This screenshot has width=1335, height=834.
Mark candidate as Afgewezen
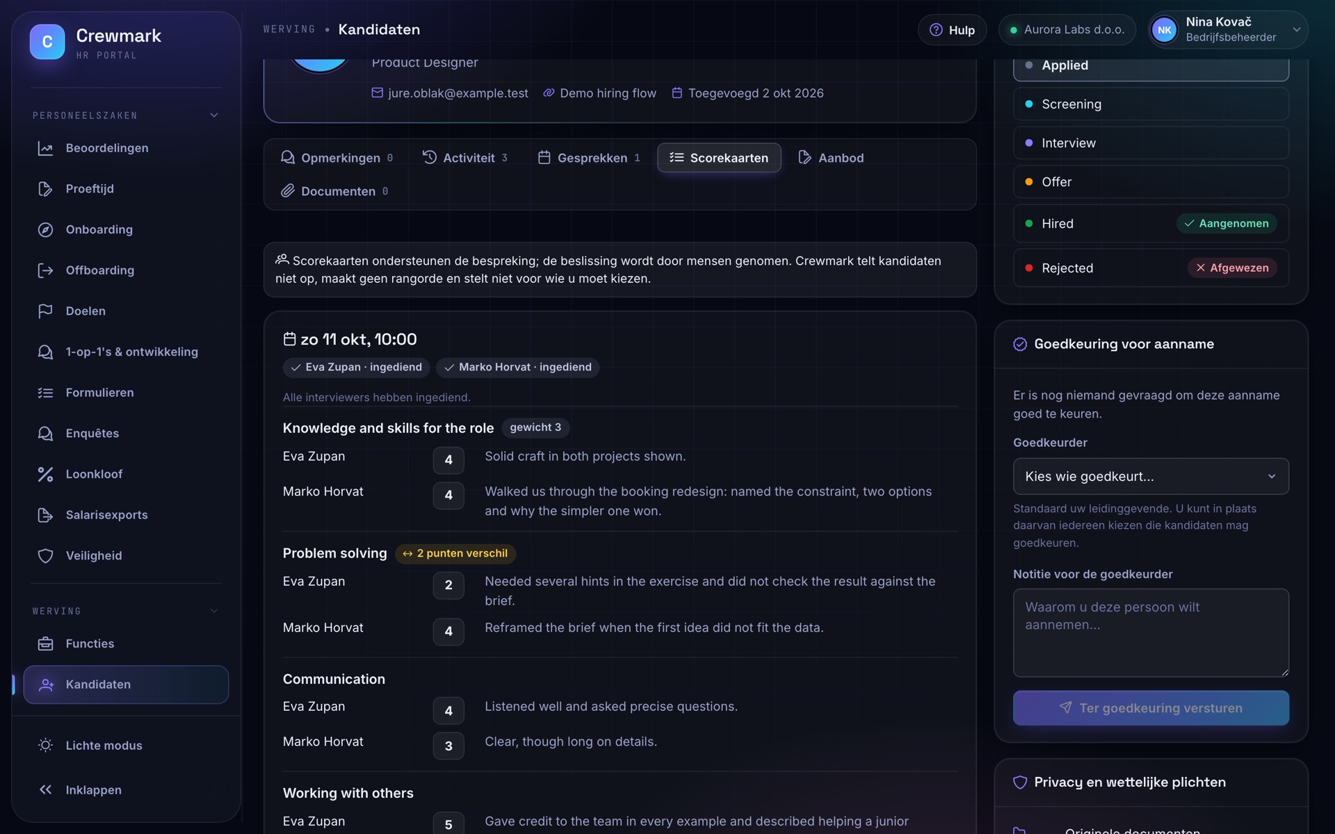pyautogui.click(x=1231, y=268)
